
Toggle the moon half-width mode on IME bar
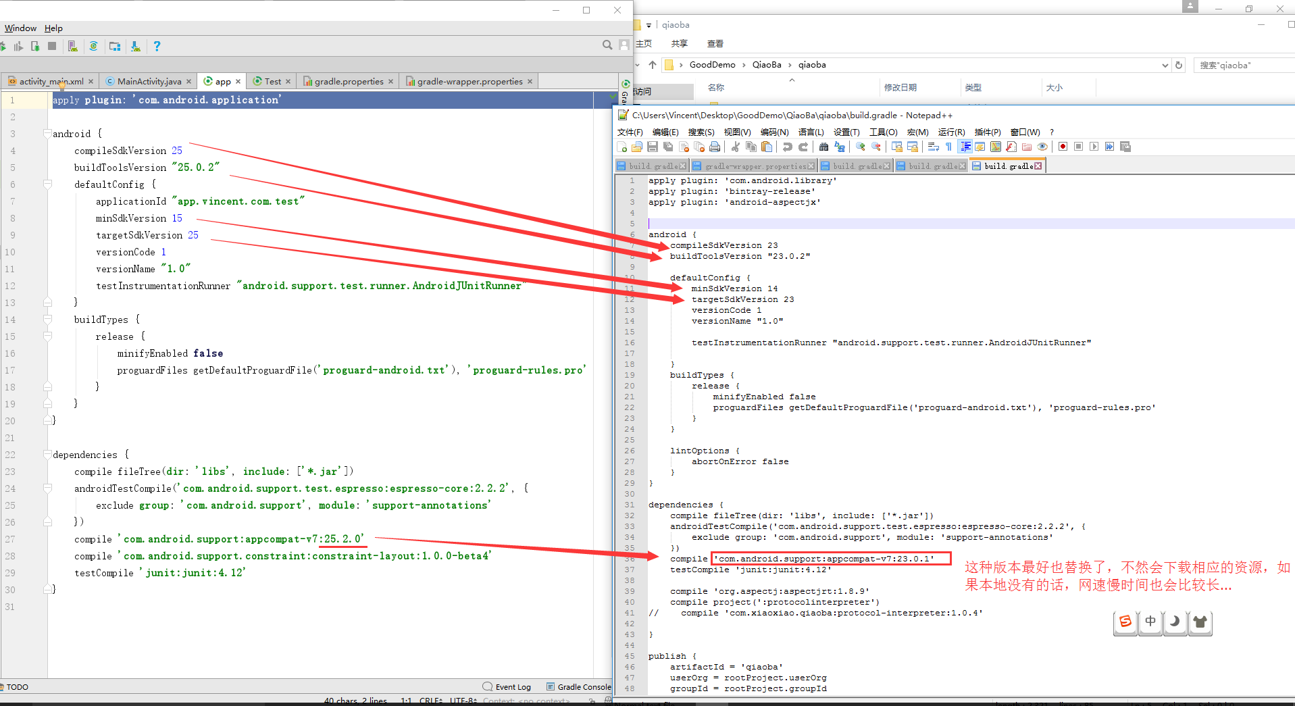[x=1175, y=622]
